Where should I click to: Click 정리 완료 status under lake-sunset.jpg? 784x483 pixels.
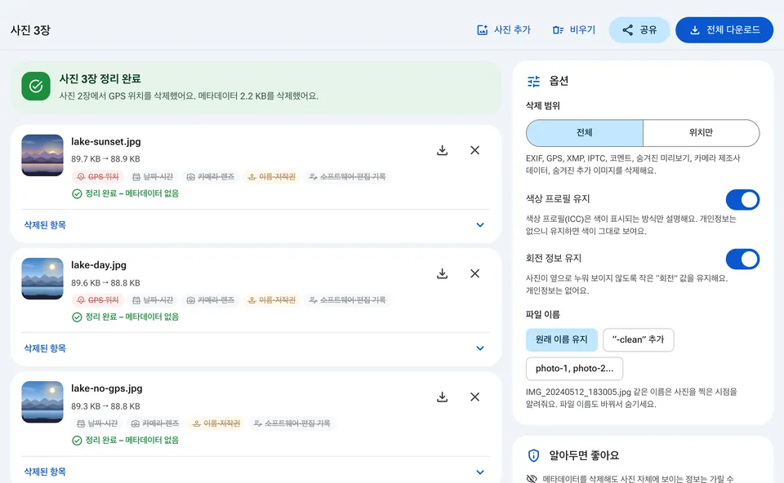click(x=126, y=194)
